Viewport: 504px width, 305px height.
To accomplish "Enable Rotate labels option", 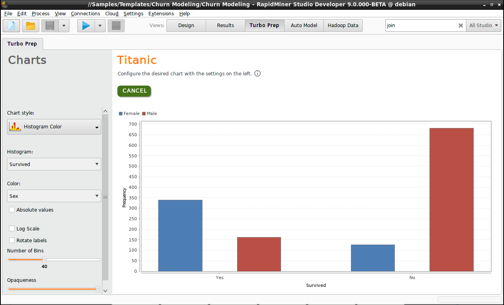I will click(11, 240).
